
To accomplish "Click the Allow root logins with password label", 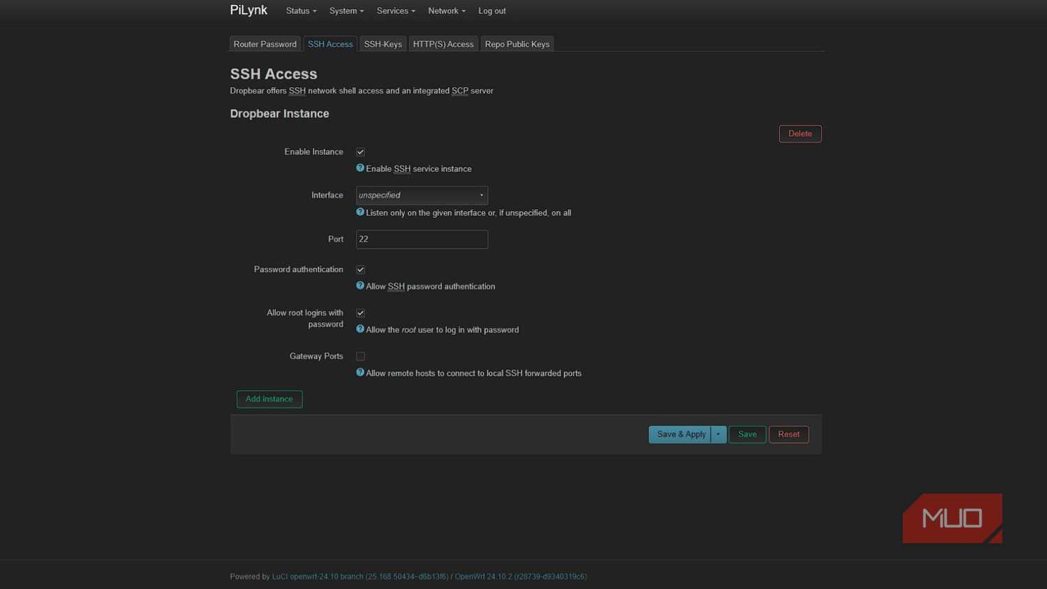I will click(x=305, y=318).
